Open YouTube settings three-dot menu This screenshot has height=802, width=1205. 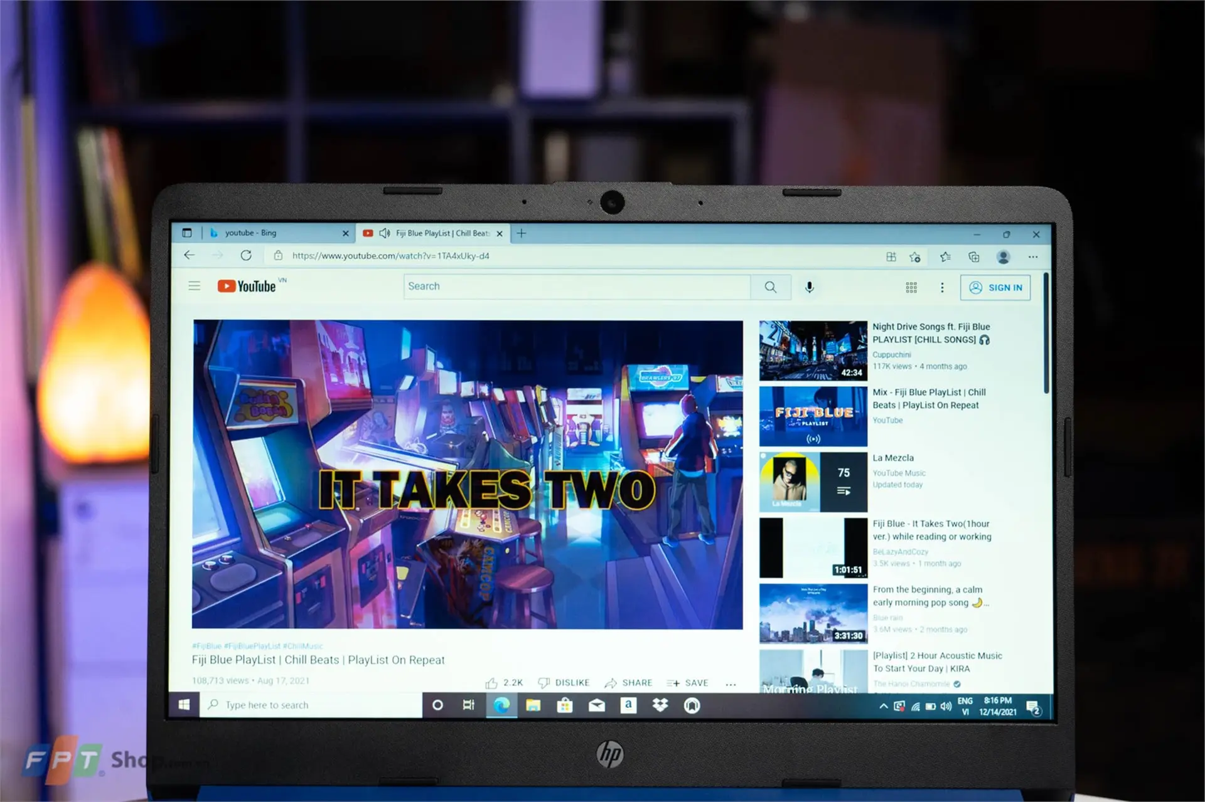[x=942, y=287]
